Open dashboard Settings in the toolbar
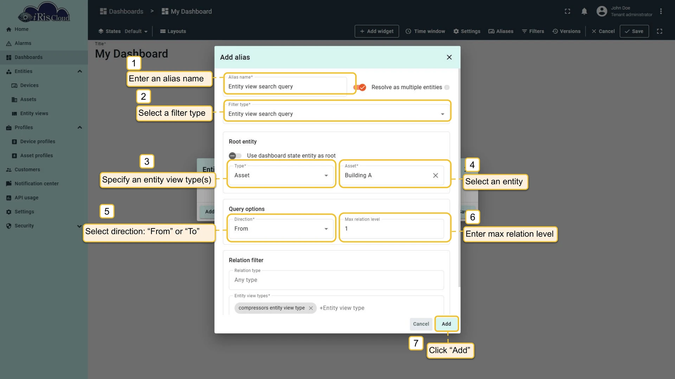Viewport: 675px width, 379px height. click(467, 31)
